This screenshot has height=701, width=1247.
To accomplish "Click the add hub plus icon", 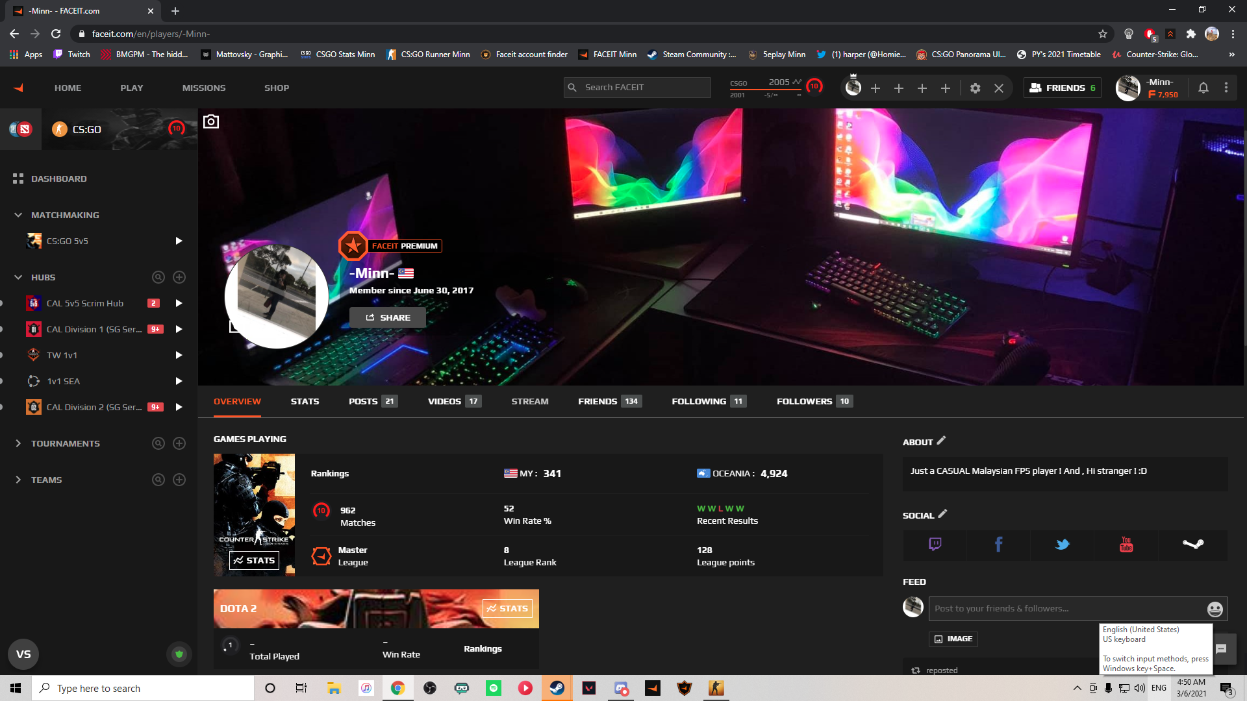I will 179,277.
